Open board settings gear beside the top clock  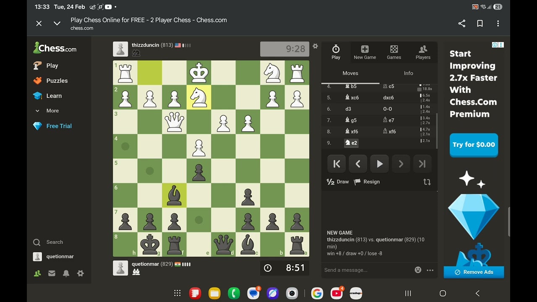click(315, 46)
